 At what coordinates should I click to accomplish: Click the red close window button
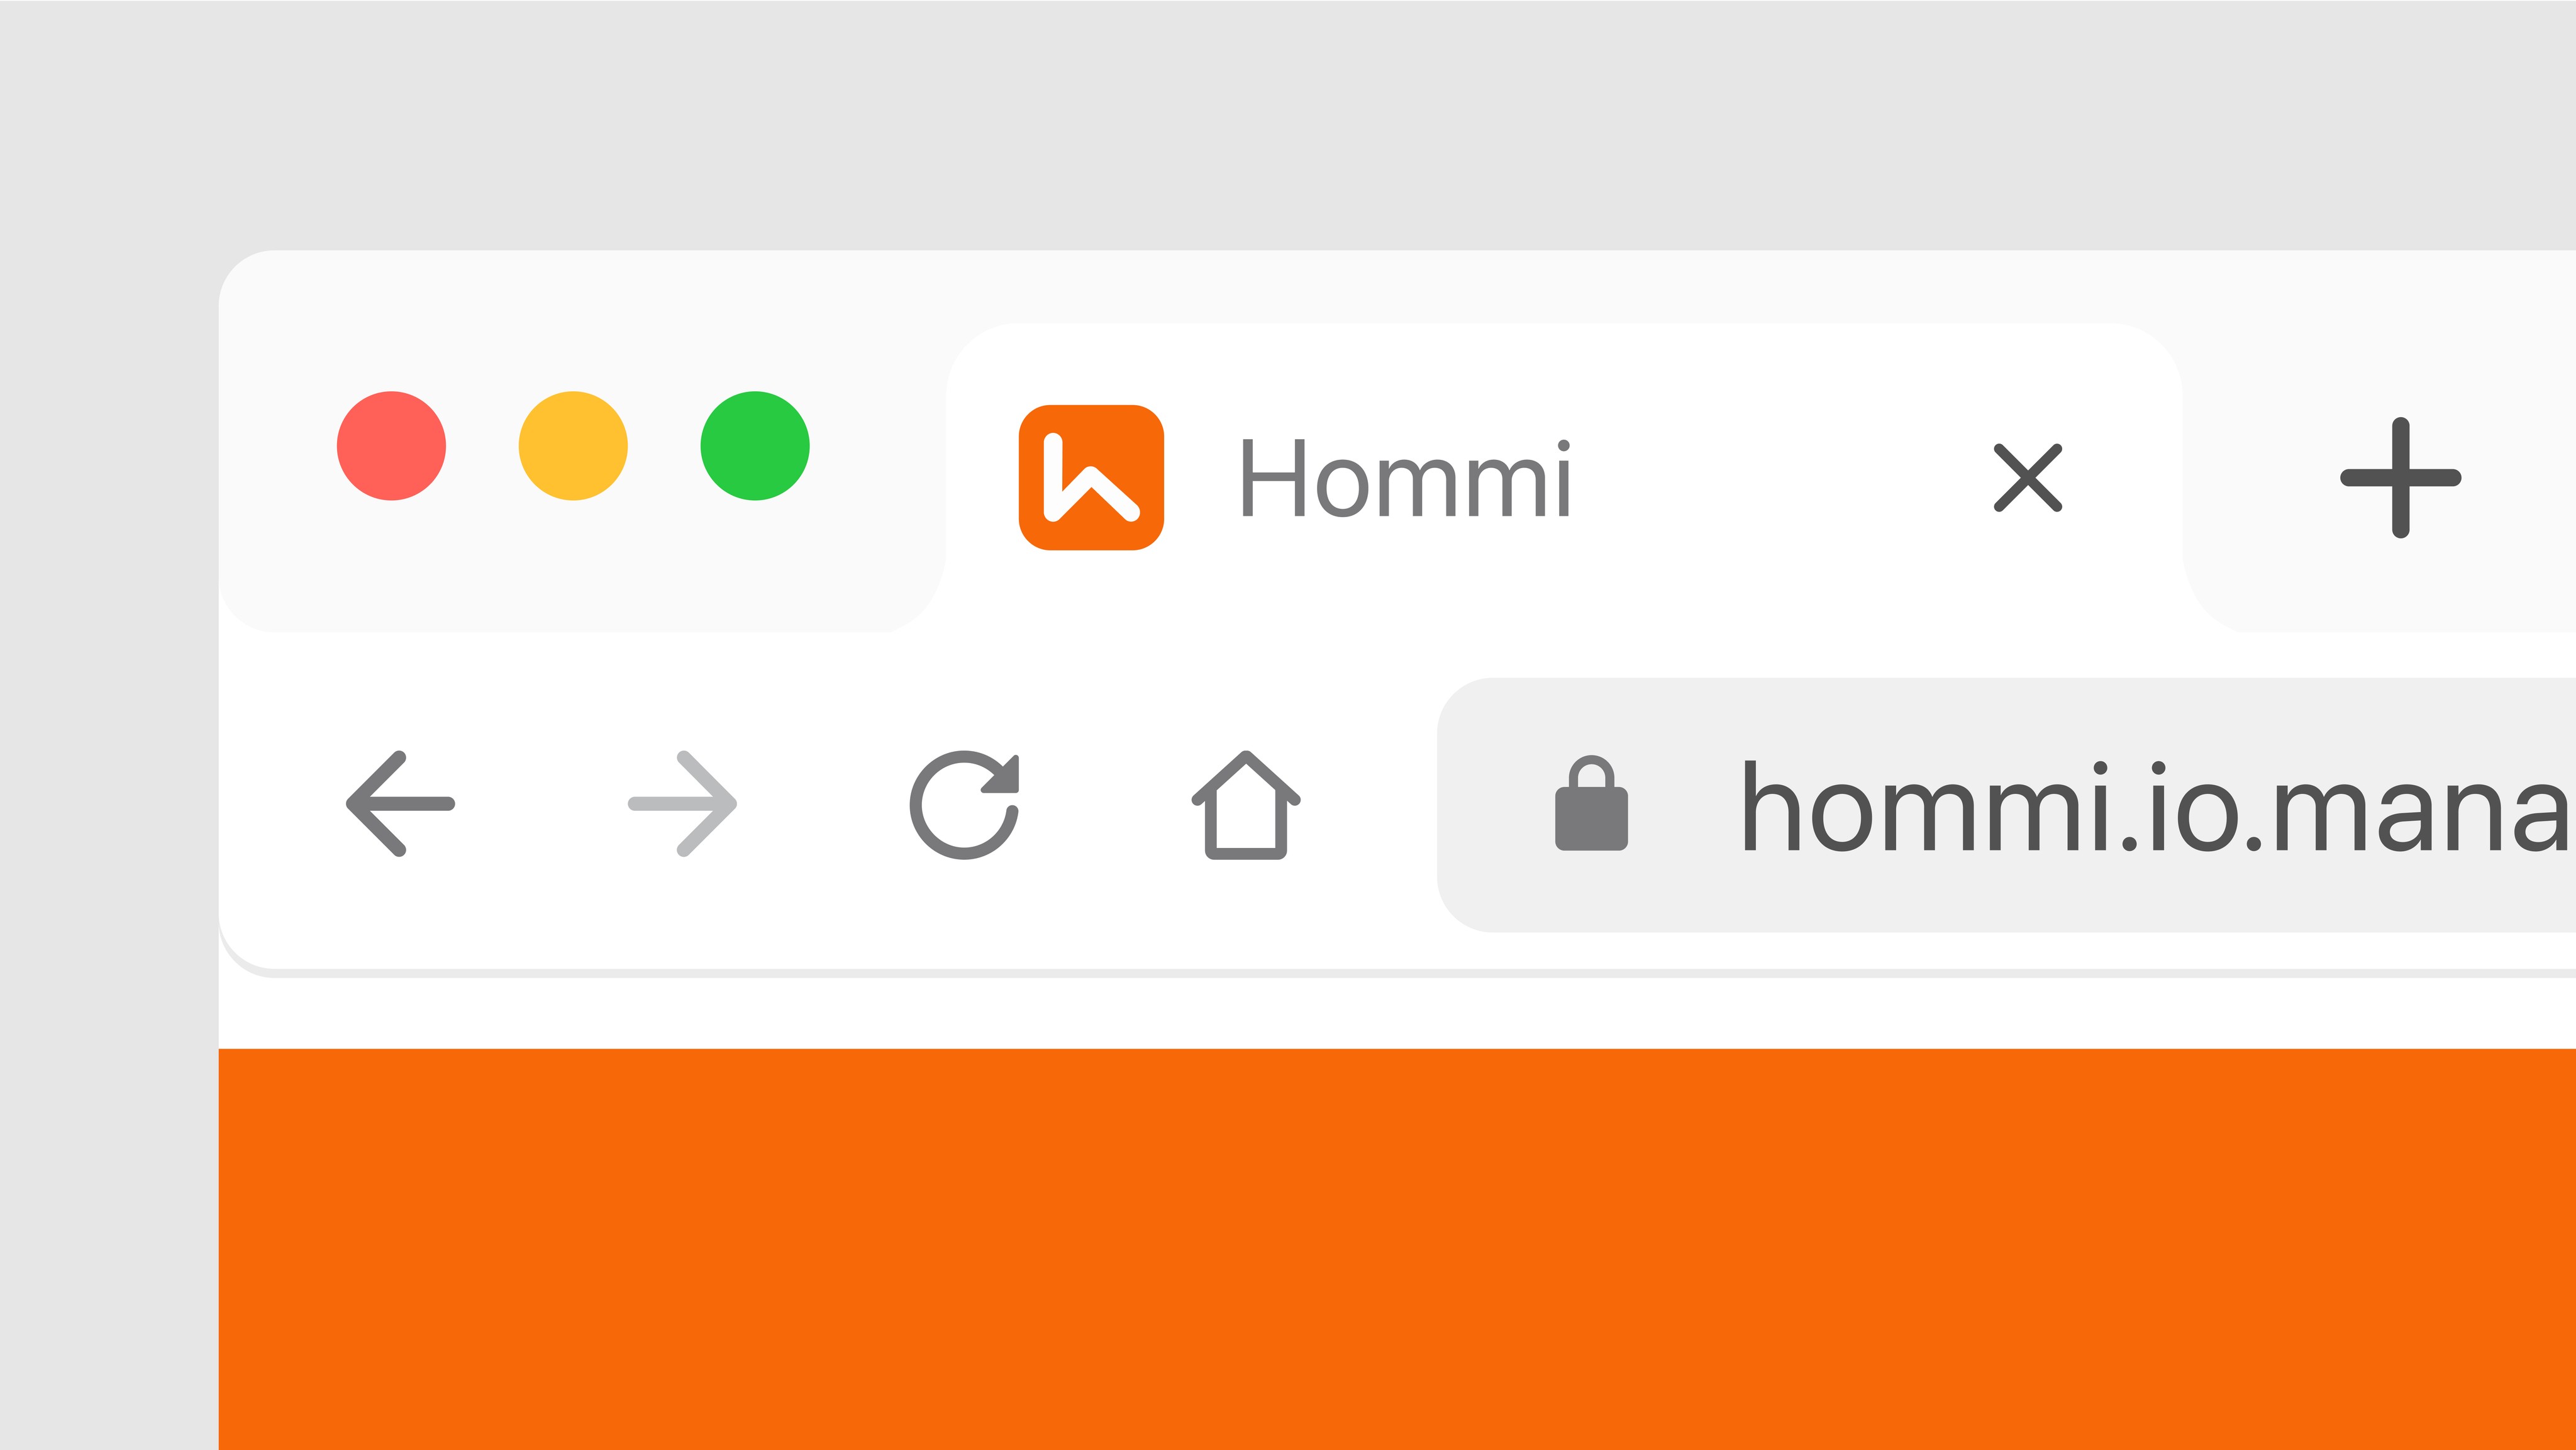(x=391, y=445)
